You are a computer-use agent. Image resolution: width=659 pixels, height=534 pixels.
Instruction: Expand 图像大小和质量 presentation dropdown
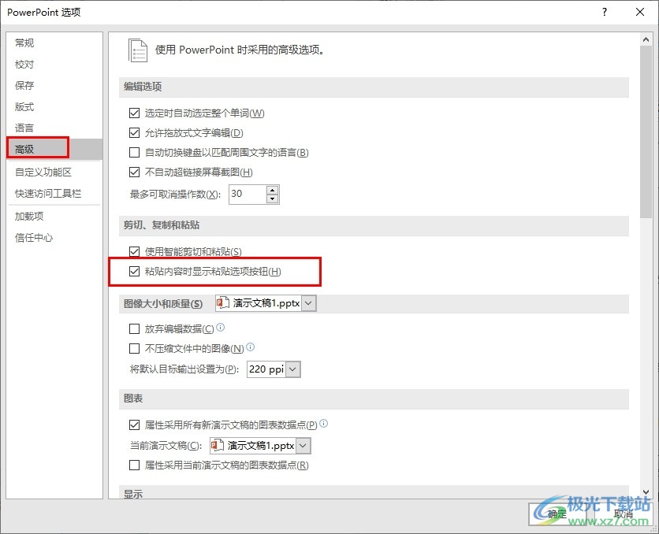309,303
